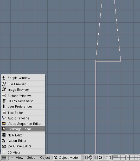
Task: Click the 3D View grid icon in list
Action: coord(4,152)
